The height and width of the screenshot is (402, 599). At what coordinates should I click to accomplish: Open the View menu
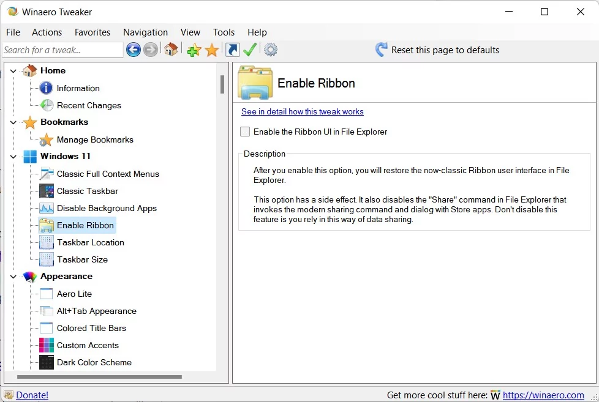click(x=190, y=32)
